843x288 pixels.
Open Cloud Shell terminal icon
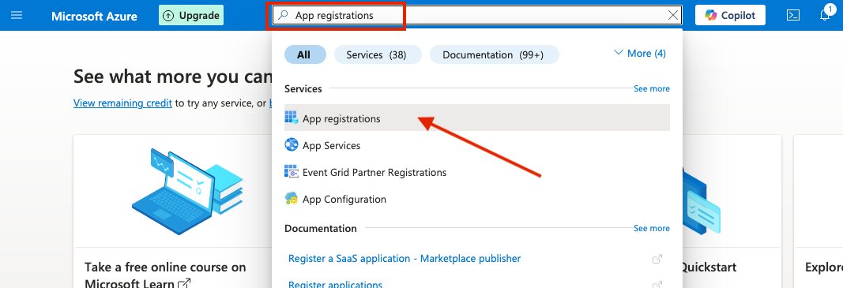coord(793,15)
